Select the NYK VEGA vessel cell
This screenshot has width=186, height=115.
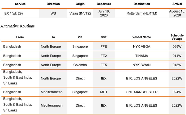click(x=142, y=46)
